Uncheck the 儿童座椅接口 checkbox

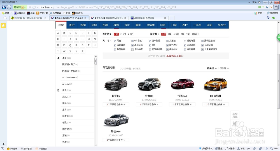click(202, 49)
